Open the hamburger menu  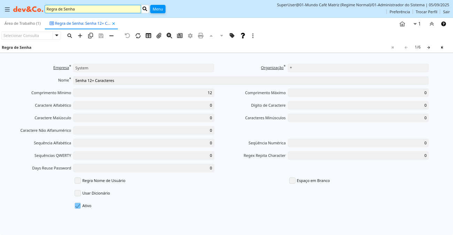pyautogui.click(x=7, y=9)
